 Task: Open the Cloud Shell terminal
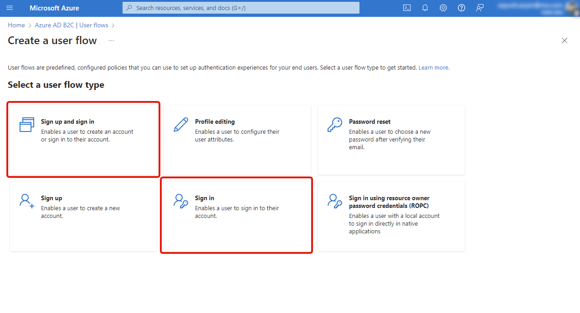[x=406, y=8]
